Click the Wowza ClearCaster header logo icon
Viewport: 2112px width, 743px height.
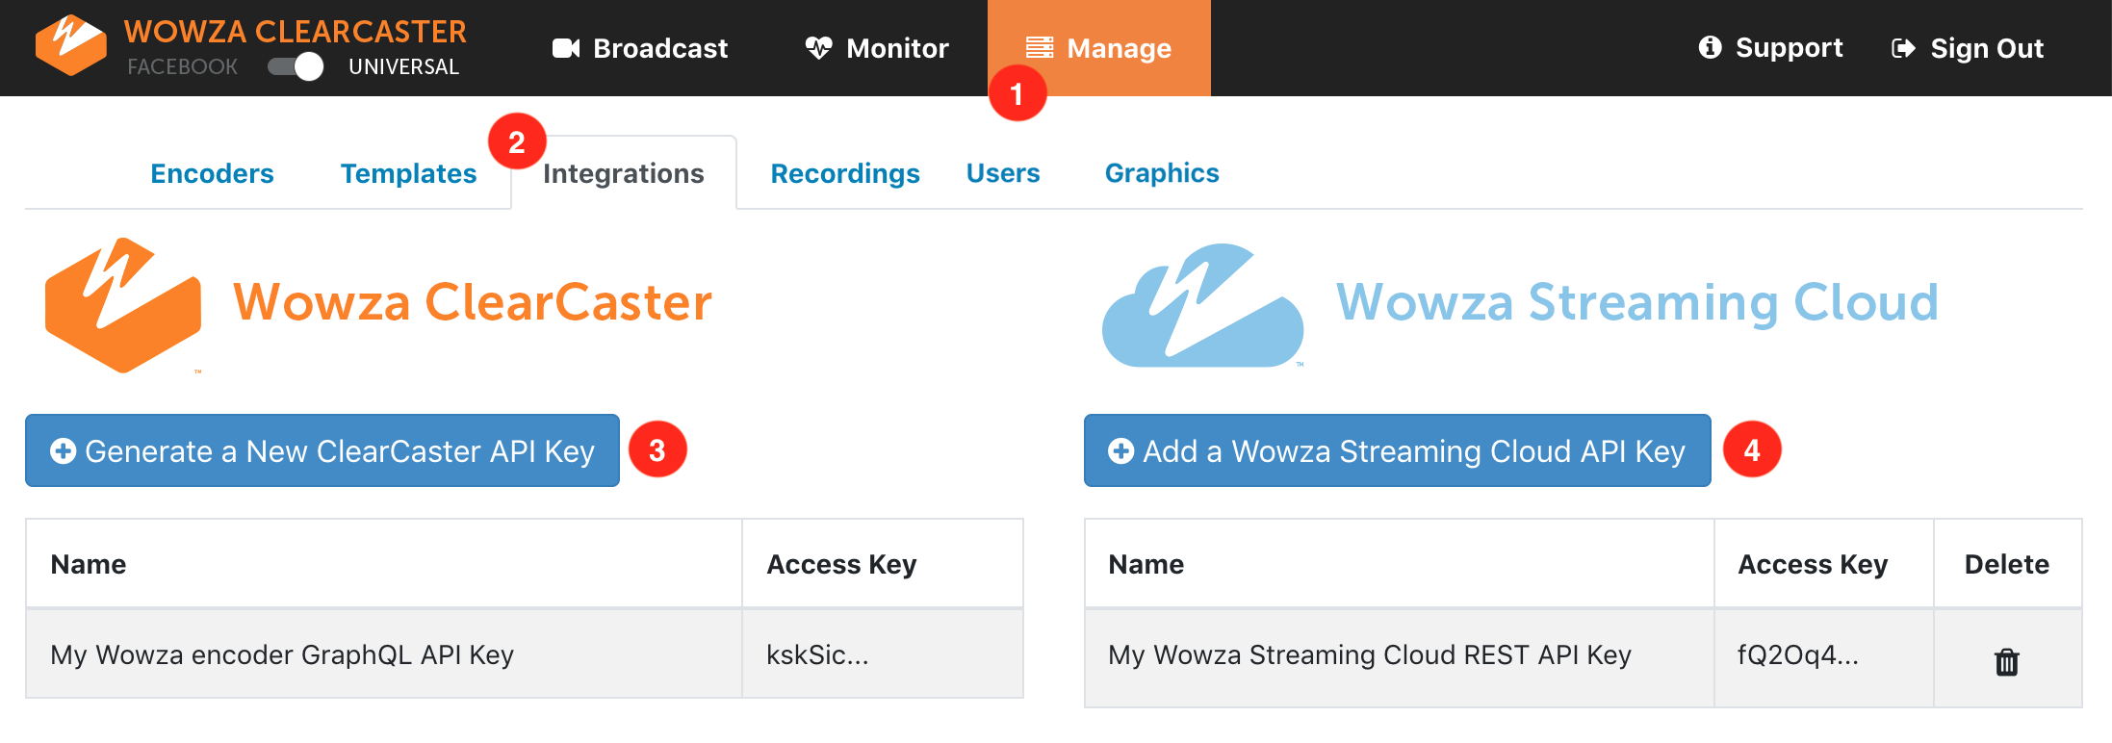coord(70,45)
